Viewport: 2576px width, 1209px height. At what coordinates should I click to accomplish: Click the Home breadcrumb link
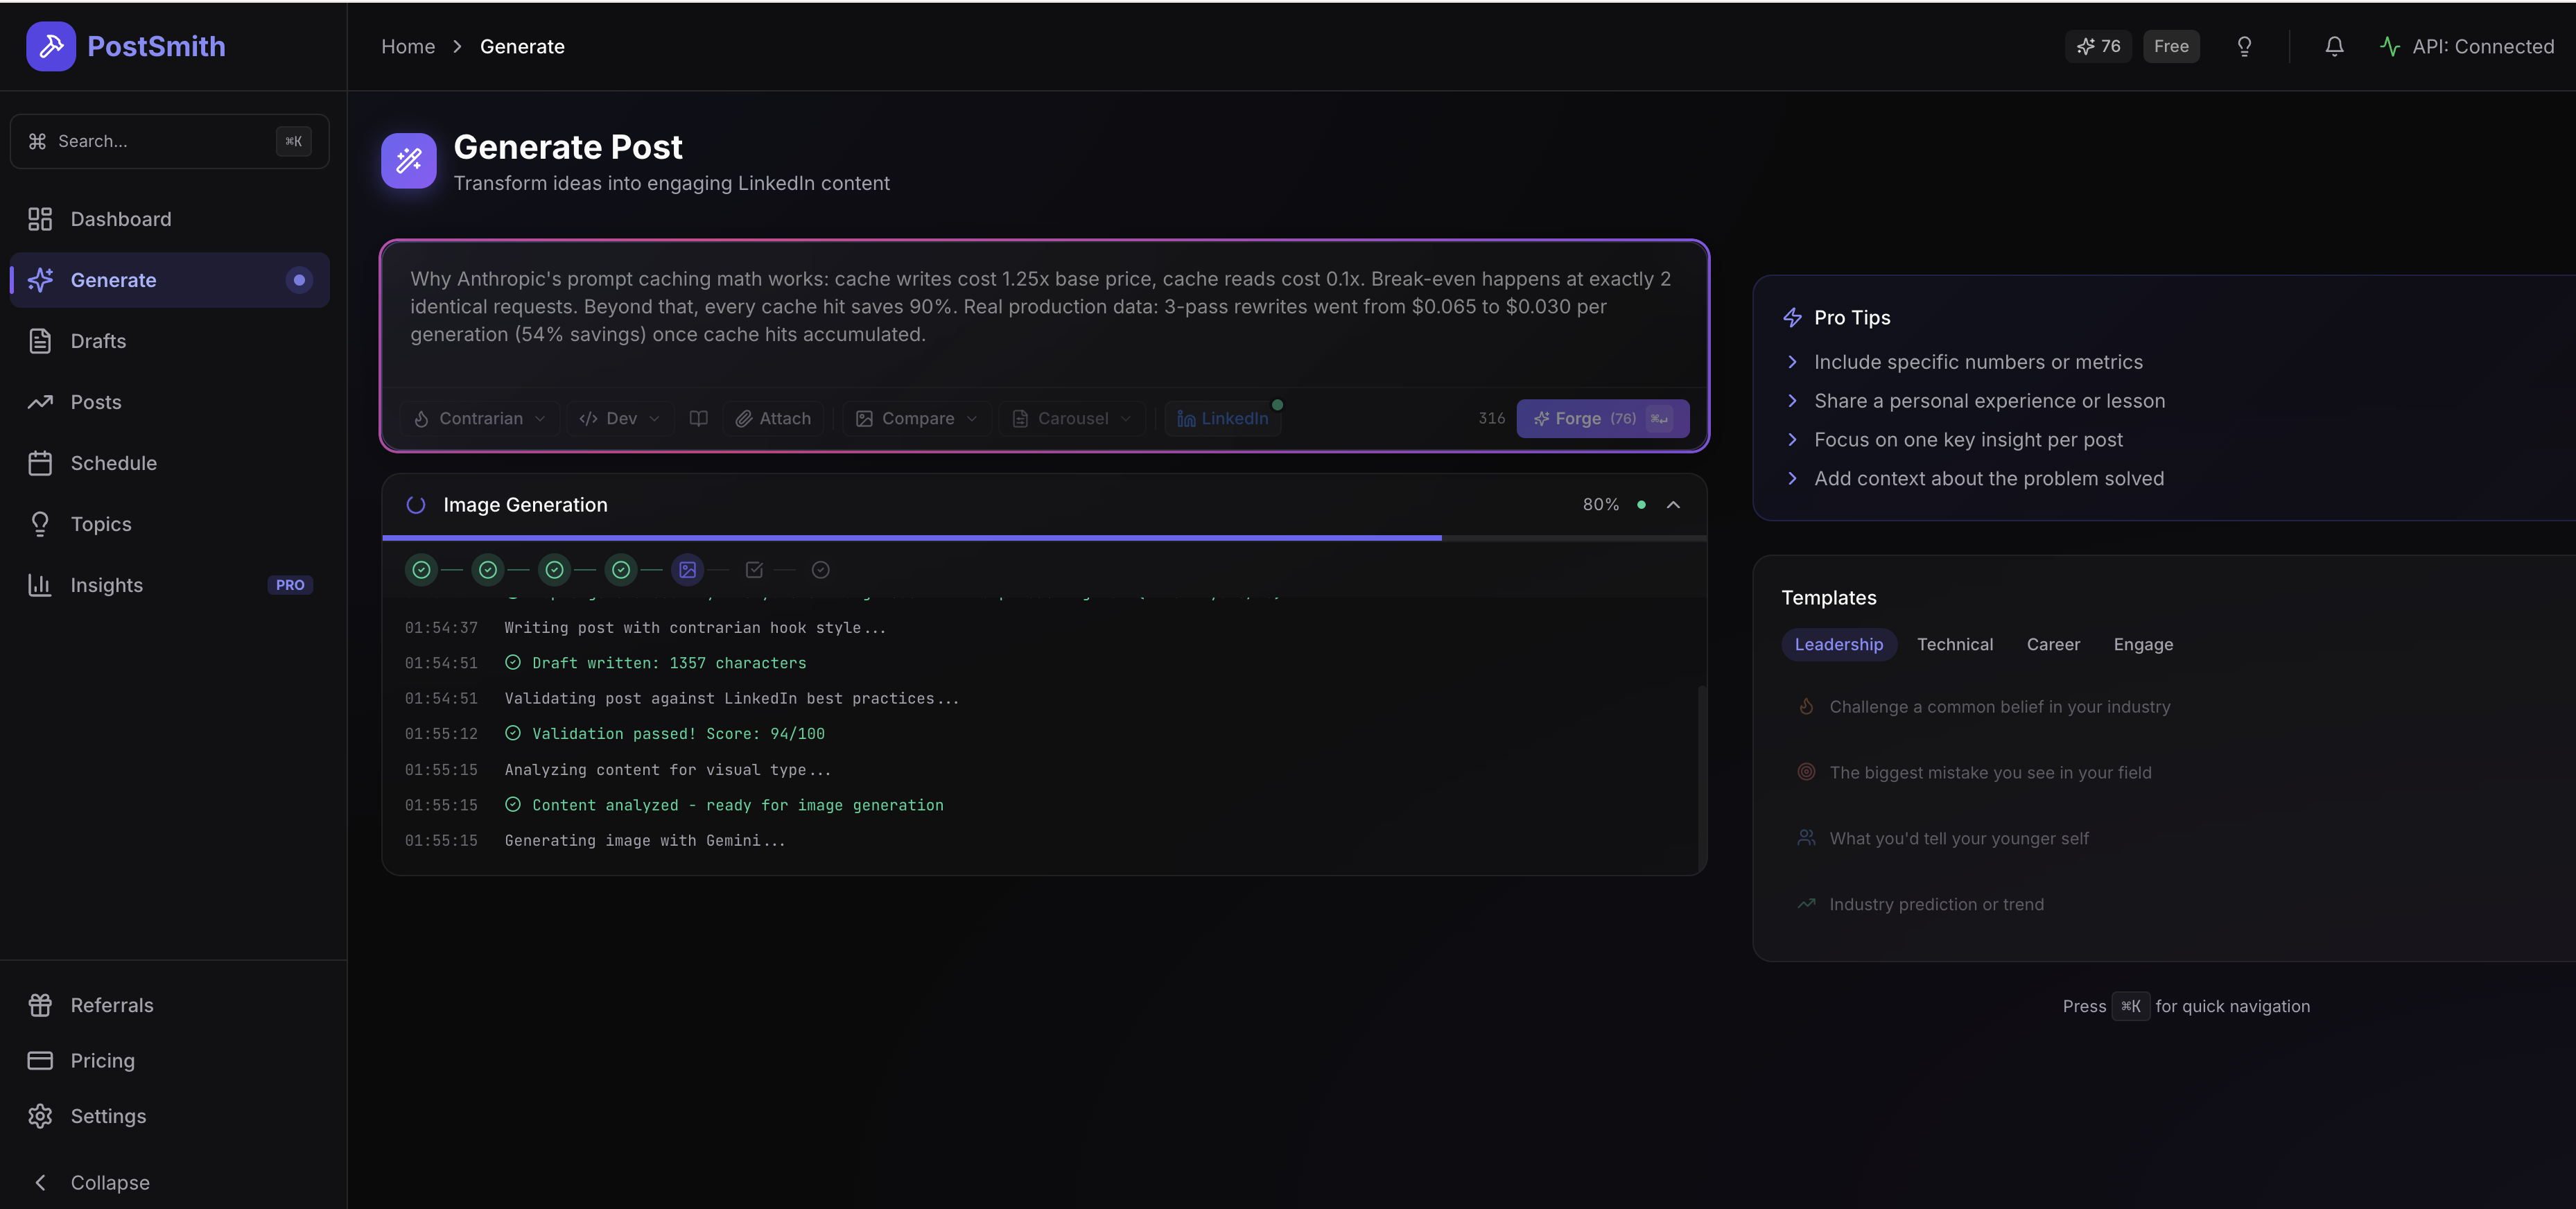click(408, 47)
